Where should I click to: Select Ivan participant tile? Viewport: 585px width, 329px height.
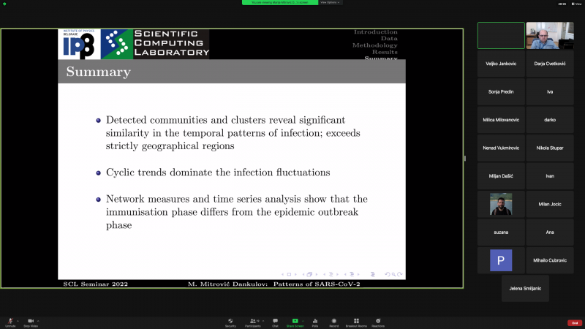point(550,176)
